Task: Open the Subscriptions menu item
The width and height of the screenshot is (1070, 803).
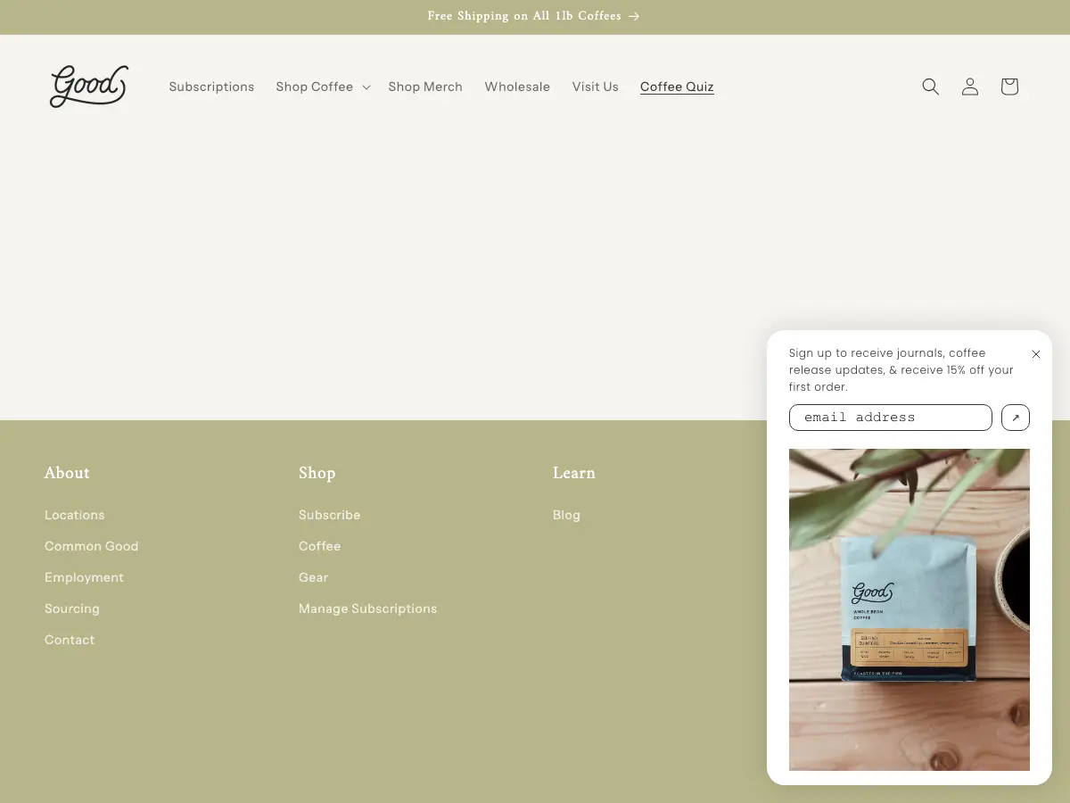Action: pos(211,87)
